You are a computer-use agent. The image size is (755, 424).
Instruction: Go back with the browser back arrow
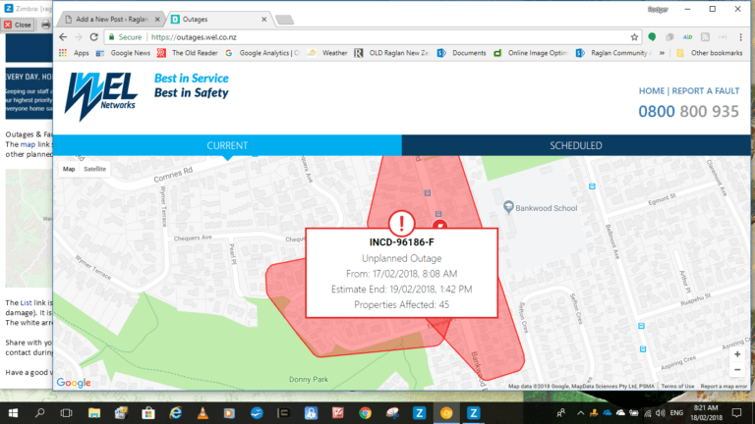coord(63,37)
